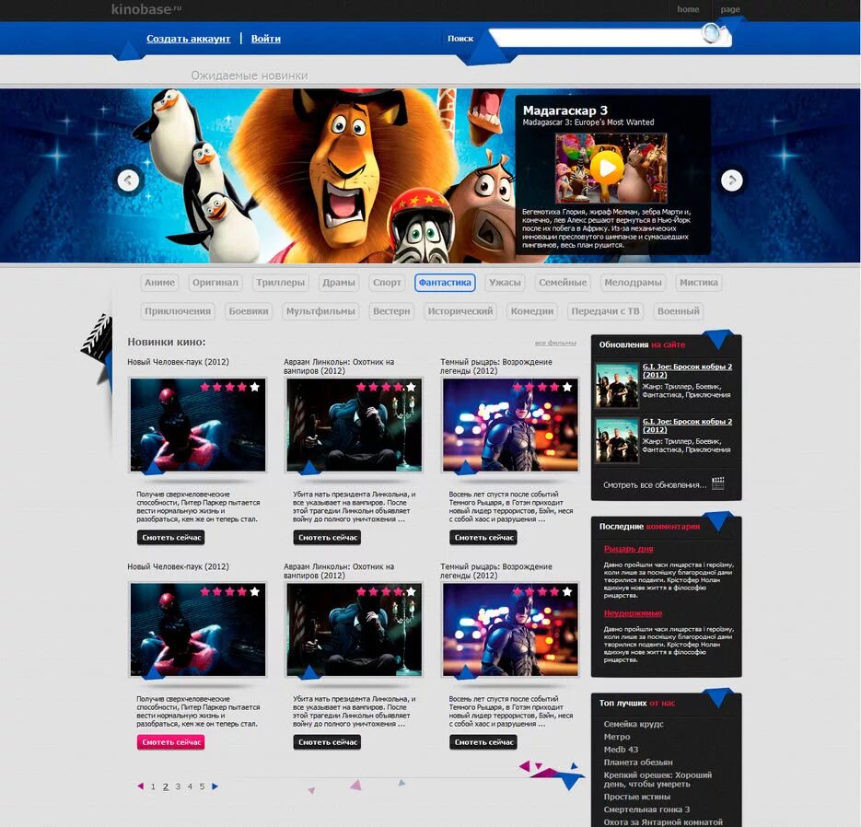
Task: Go to page 1
Action: click(x=153, y=786)
